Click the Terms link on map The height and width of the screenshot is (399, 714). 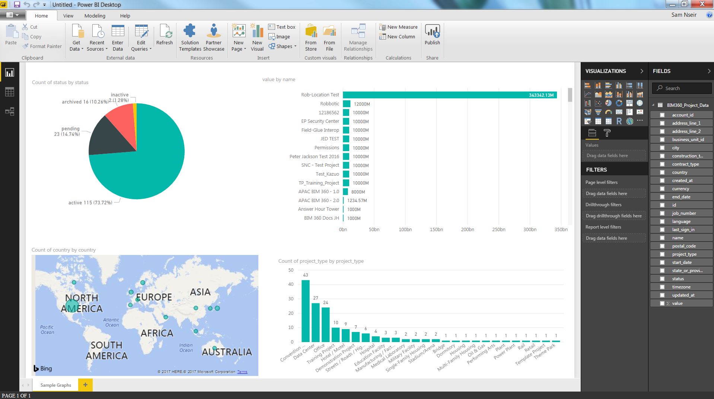point(242,371)
